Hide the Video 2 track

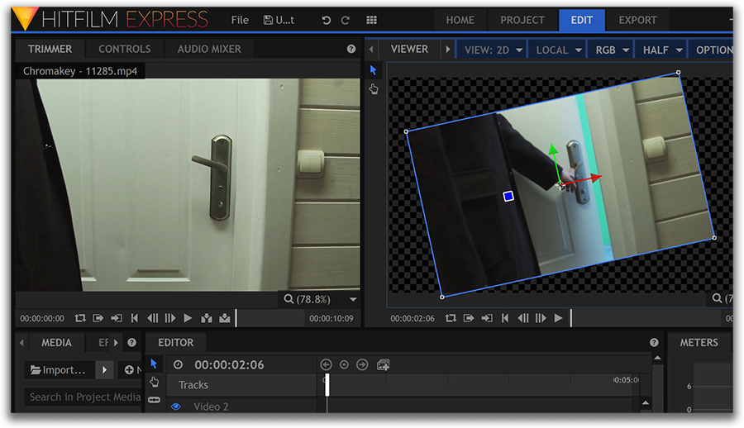175,407
